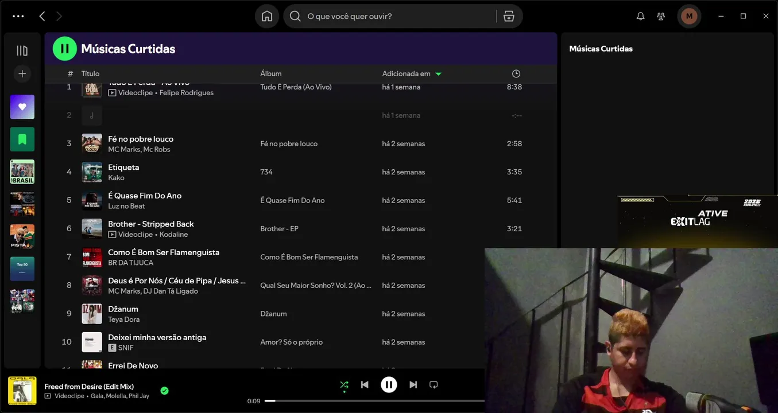Open Liked Songs heart thumbnail in the sidebar
The width and height of the screenshot is (778, 413).
pos(22,107)
